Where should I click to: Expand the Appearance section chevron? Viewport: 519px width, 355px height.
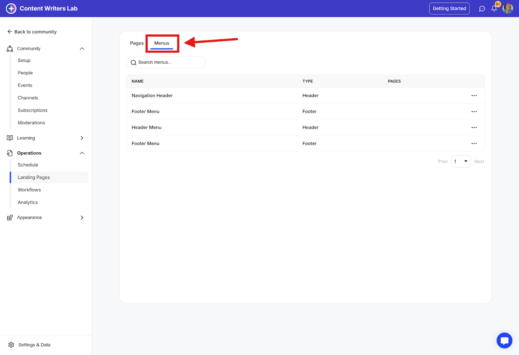pos(82,218)
